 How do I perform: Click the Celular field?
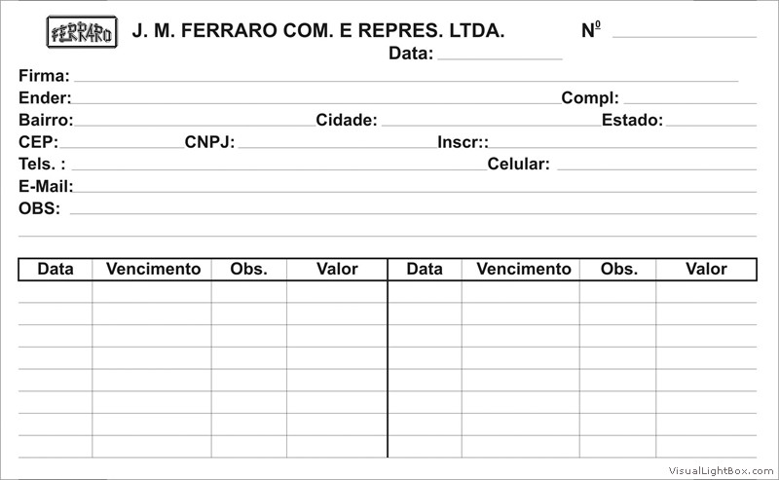pos(656,164)
